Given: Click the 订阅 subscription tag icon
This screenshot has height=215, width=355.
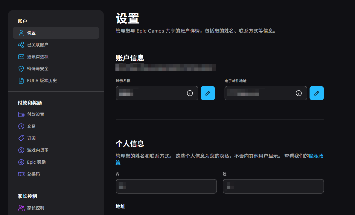Looking at the screenshot, I should pos(21,138).
